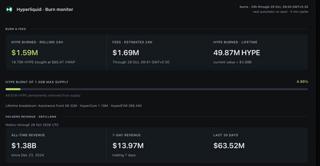Image resolution: width=320 pixels, height=166 pixels.
Task: Click the green burn supply progress bar
Action: (13, 89)
